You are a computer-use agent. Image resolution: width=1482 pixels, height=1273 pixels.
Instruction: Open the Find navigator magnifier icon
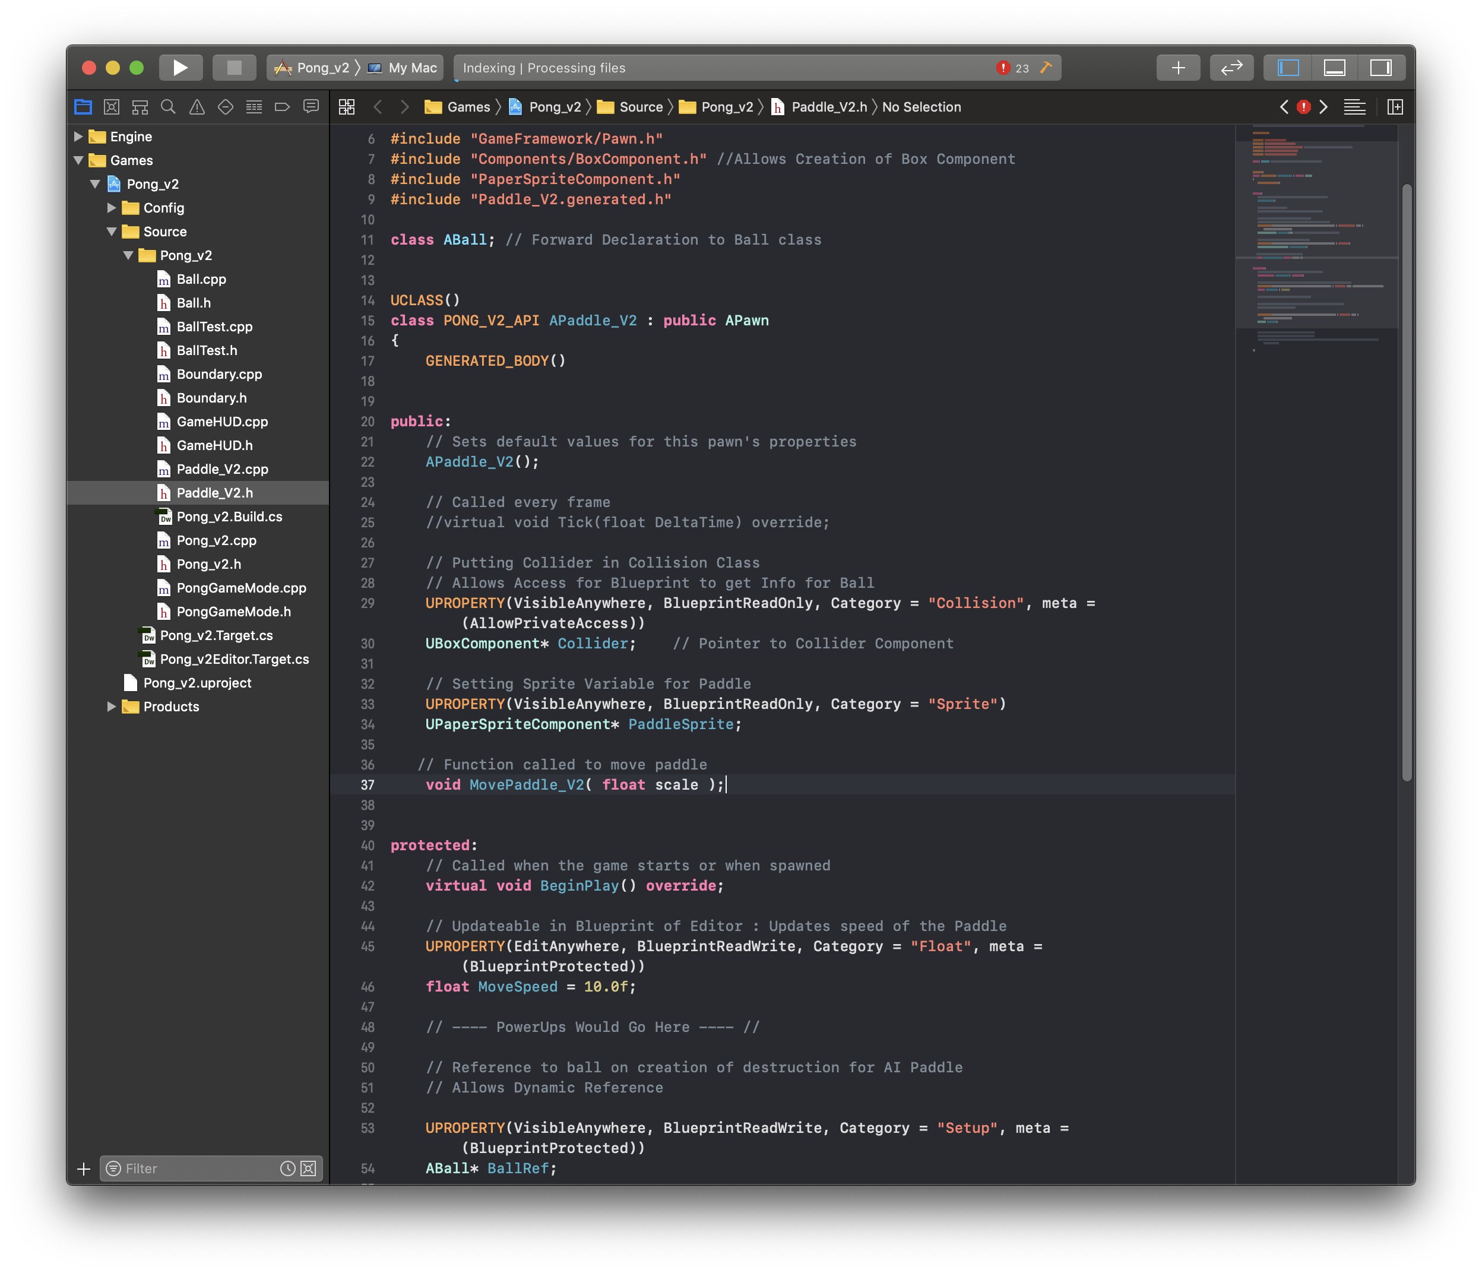168,107
